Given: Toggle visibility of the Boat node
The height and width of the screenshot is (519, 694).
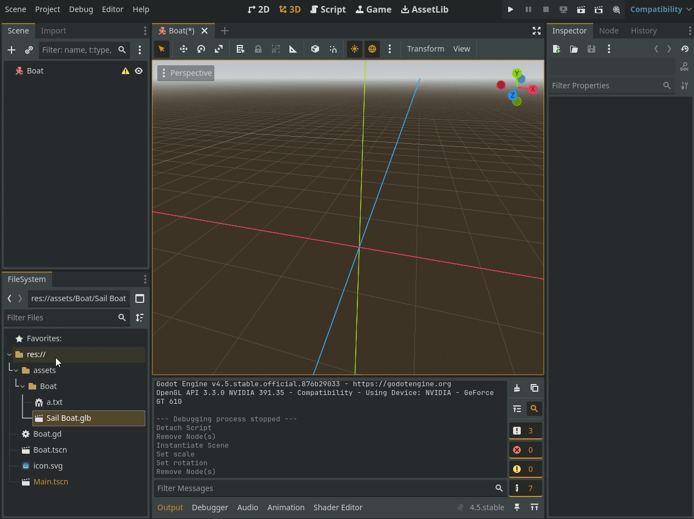Looking at the screenshot, I should click(139, 71).
